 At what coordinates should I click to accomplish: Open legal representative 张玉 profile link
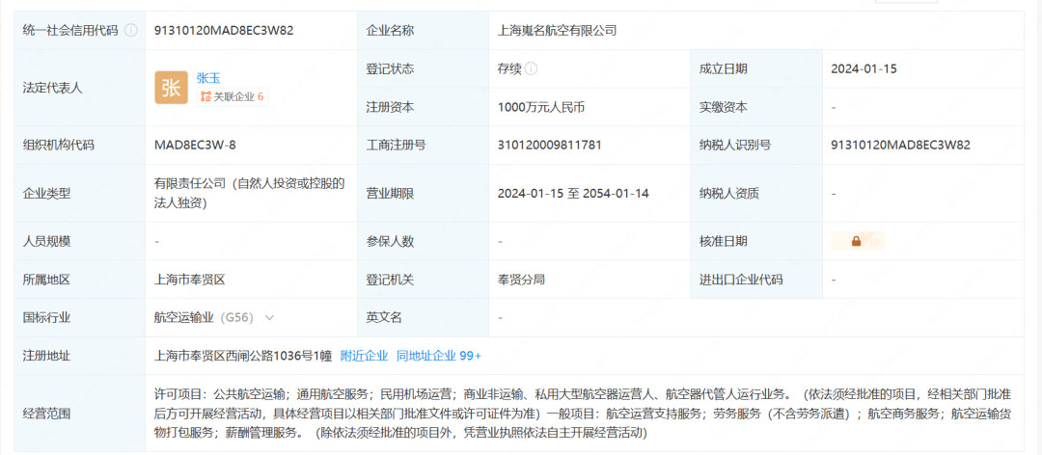click(x=209, y=77)
